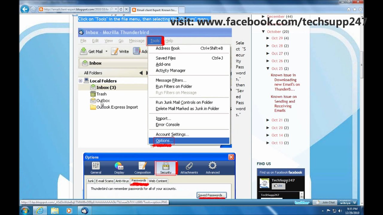Click the page vertical scrollbar thumb
The width and height of the screenshot is (383, 215).
click(x=361, y=64)
